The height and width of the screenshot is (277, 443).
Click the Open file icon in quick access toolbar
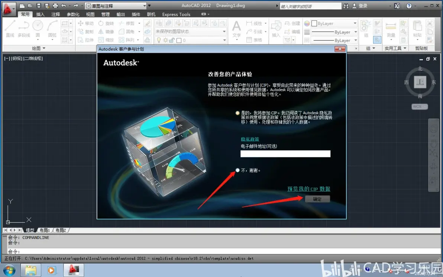(x=30, y=6)
